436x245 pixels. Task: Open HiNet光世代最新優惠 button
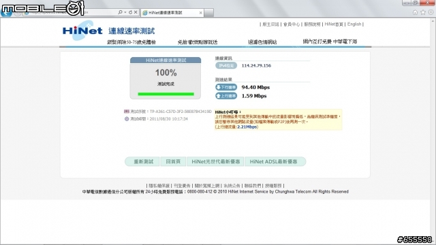click(x=215, y=162)
